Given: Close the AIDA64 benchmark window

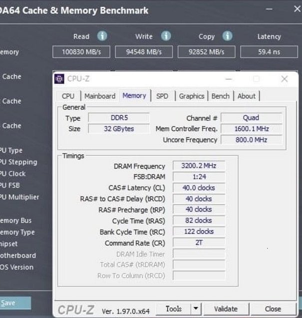Looking at the screenshot, I should pyautogui.click(x=297, y=9).
